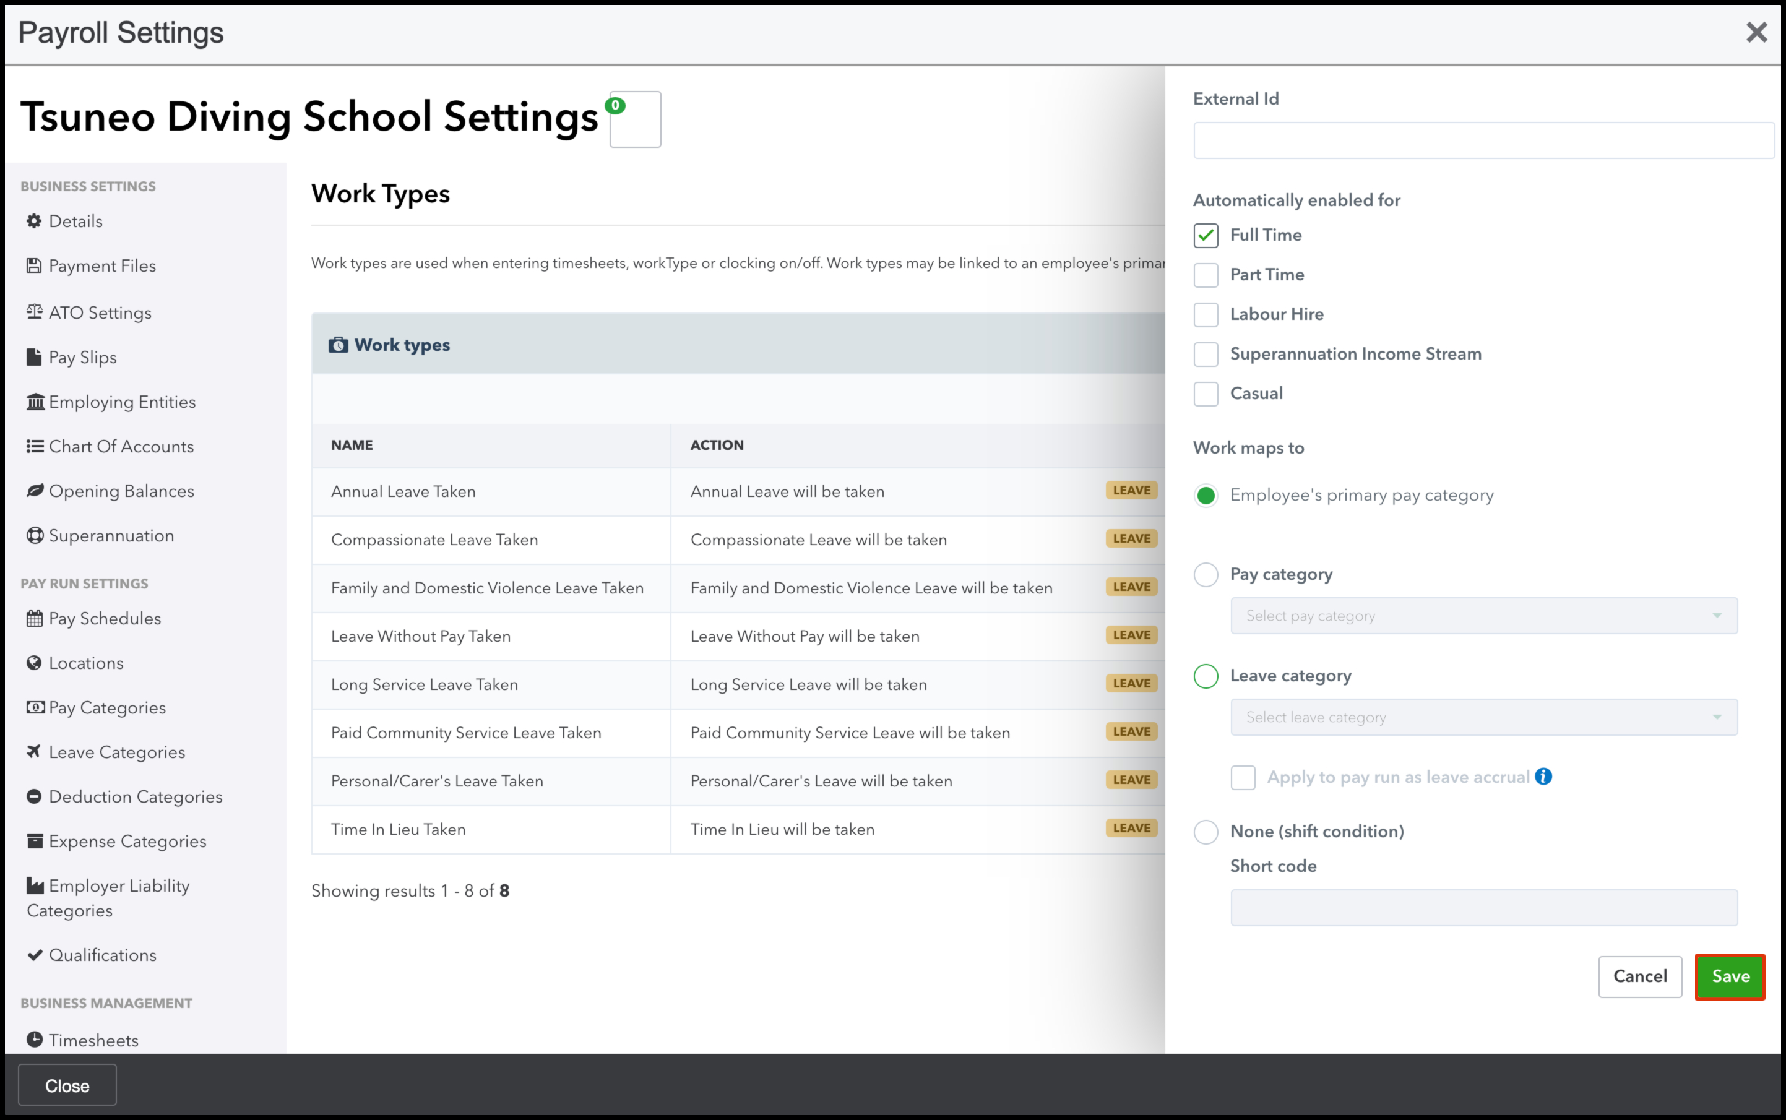Click into the External Id field

[1483, 140]
